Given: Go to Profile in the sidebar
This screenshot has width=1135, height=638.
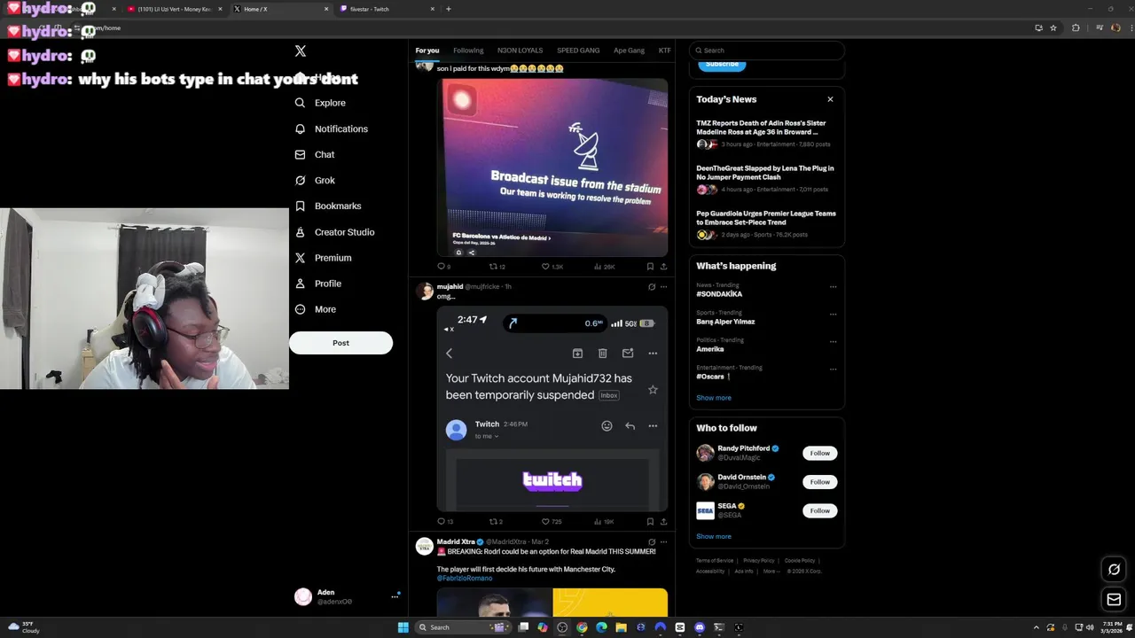Looking at the screenshot, I should [x=318, y=284].
